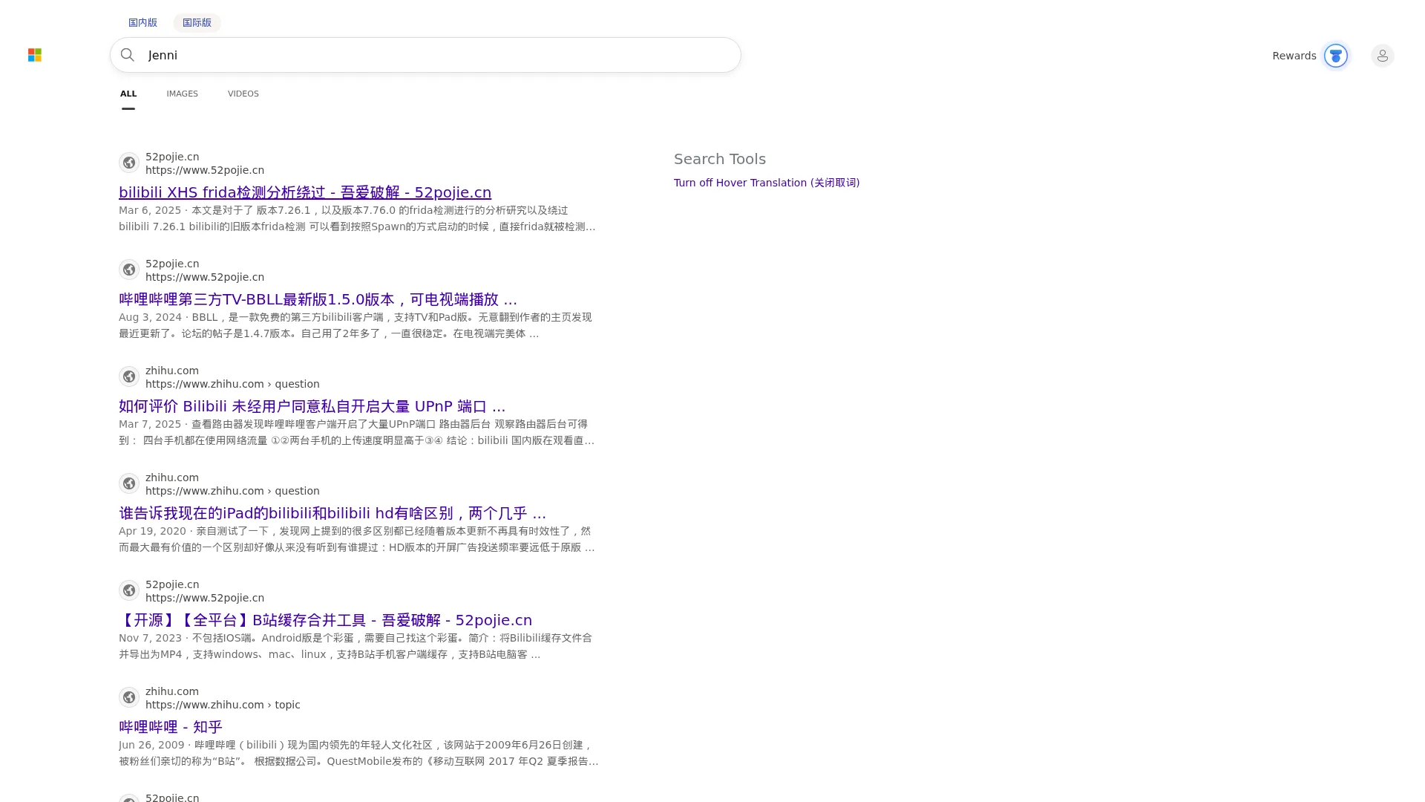Click the Microsoft logo icon
1425x802 pixels.
(35, 55)
